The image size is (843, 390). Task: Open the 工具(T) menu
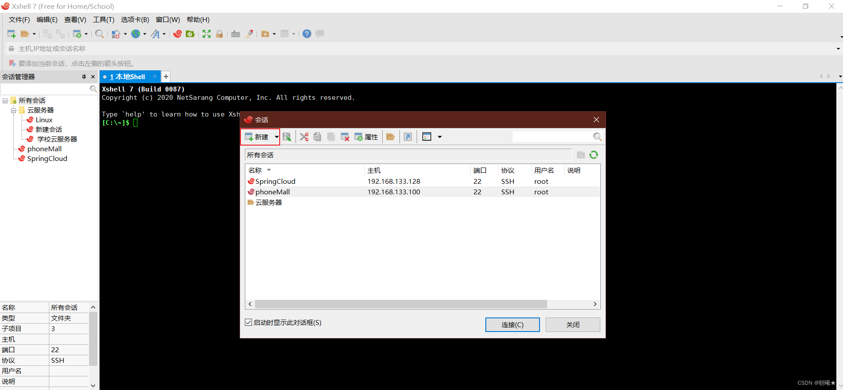point(104,20)
